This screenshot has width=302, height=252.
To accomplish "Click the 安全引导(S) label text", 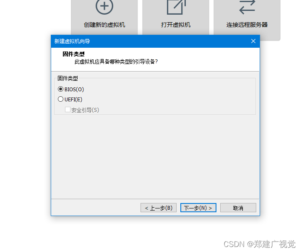I will pyautogui.click(x=85, y=110).
